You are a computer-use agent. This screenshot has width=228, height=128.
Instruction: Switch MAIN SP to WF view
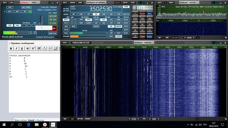pyautogui.click(x=72, y=119)
